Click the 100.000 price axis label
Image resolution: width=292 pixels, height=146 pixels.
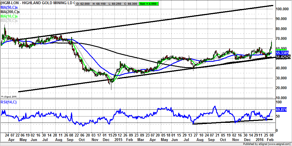click(x=282, y=9)
